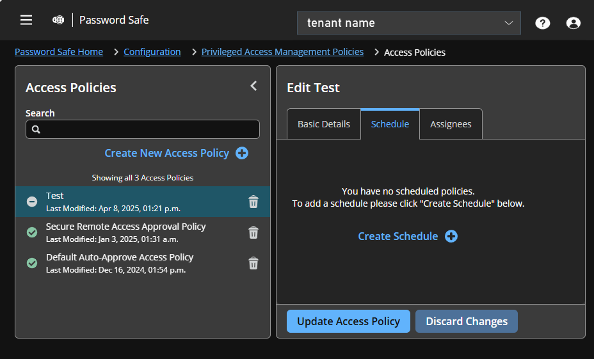
Task: Open the Assignees tab
Action: click(451, 124)
